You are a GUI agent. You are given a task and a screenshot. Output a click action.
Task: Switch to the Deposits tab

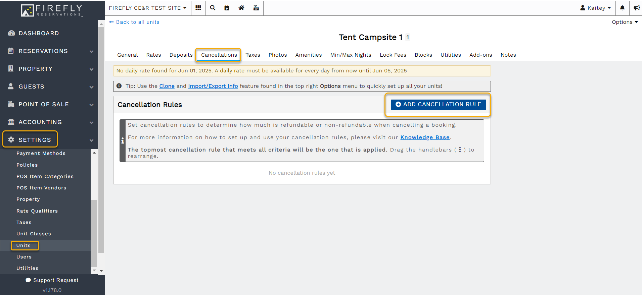[x=181, y=55]
